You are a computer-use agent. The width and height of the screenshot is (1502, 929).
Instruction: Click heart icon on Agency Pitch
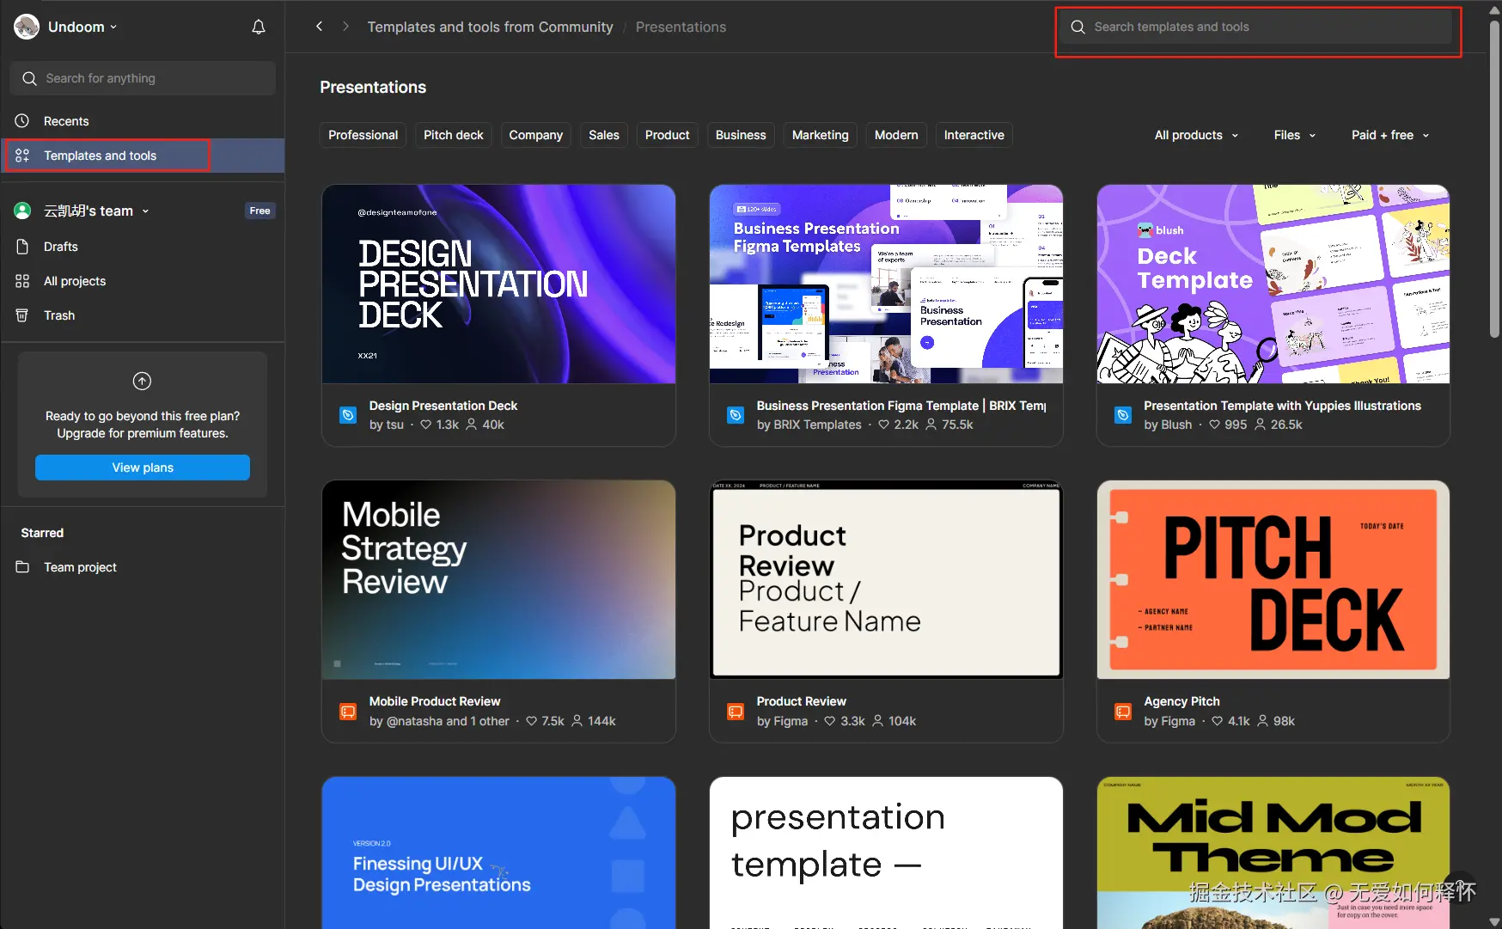point(1217,721)
